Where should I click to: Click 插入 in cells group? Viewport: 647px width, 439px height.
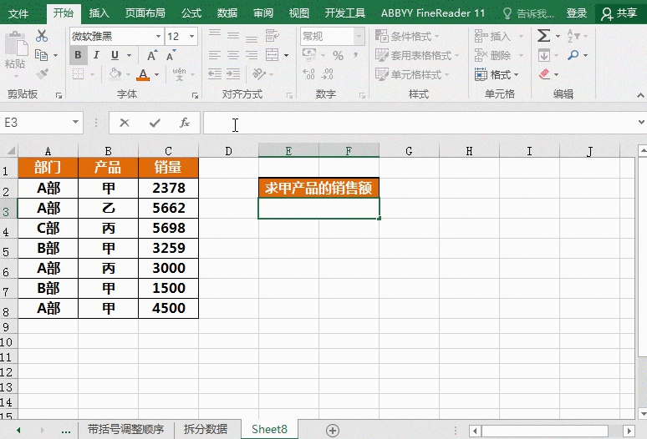(492, 36)
